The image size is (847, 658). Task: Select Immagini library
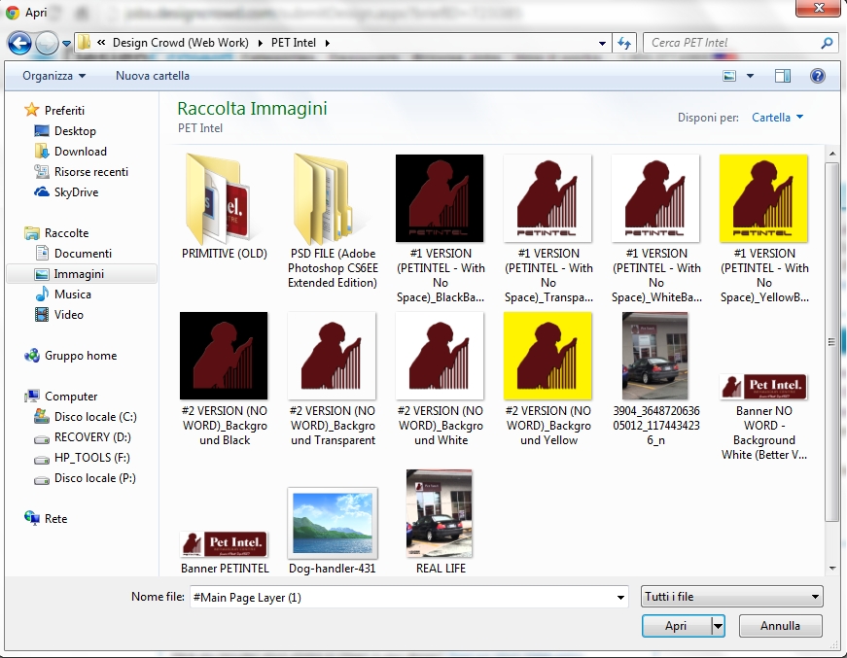(82, 274)
